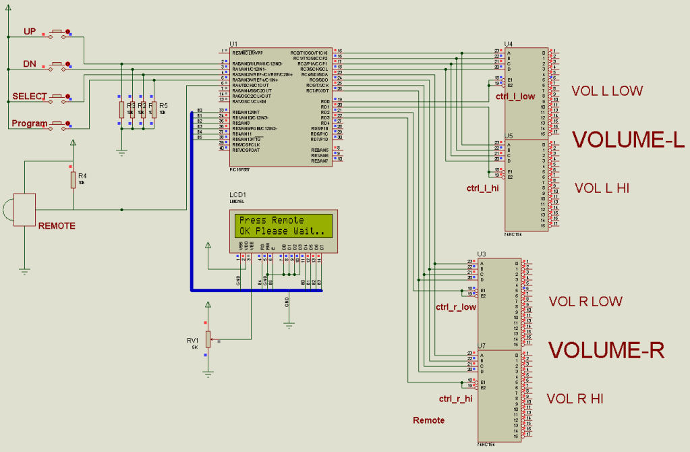Click the ctrl_l_low net label
The width and height of the screenshot is (690, 452).
(x=515, y=96)
